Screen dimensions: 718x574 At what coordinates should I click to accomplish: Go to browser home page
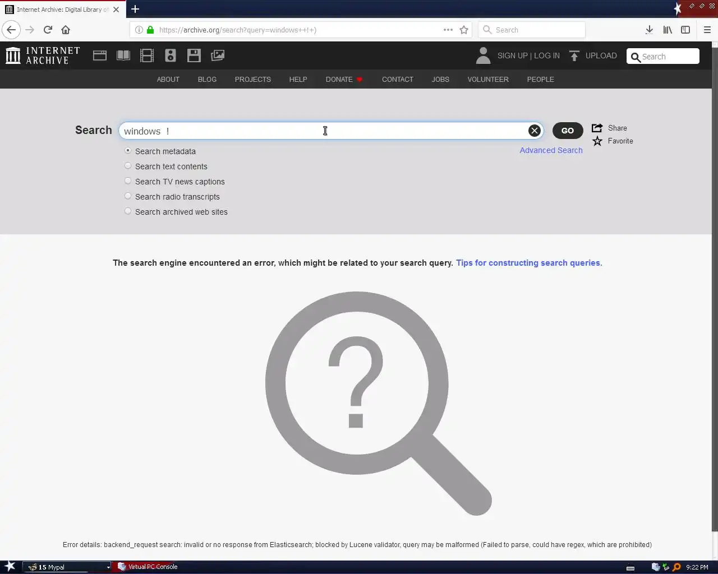(66, 30)
